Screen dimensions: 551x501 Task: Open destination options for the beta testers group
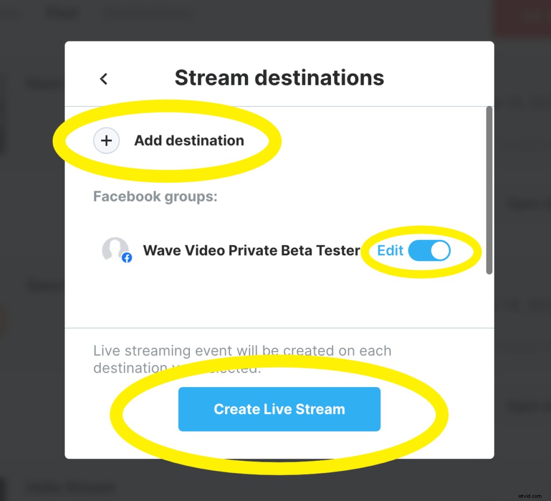(390, 250)
